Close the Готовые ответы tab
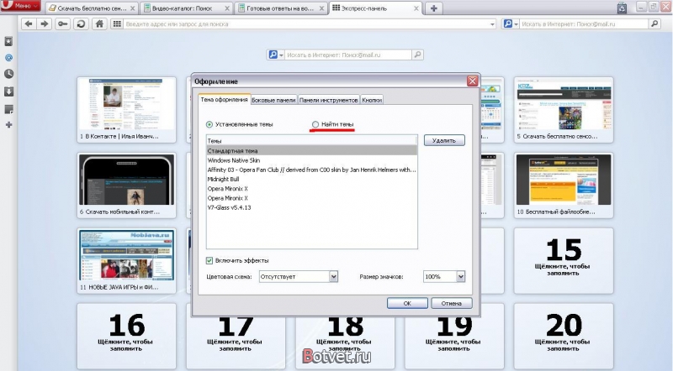This screenshot has height=371, width=673. click(322, 8)
